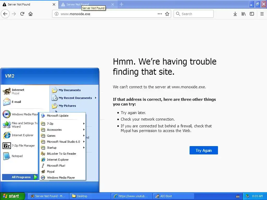Image resolution: width=267 pixels, height=200 pixels.
Task: Expand the Games program folder
Action: (63, 136)
